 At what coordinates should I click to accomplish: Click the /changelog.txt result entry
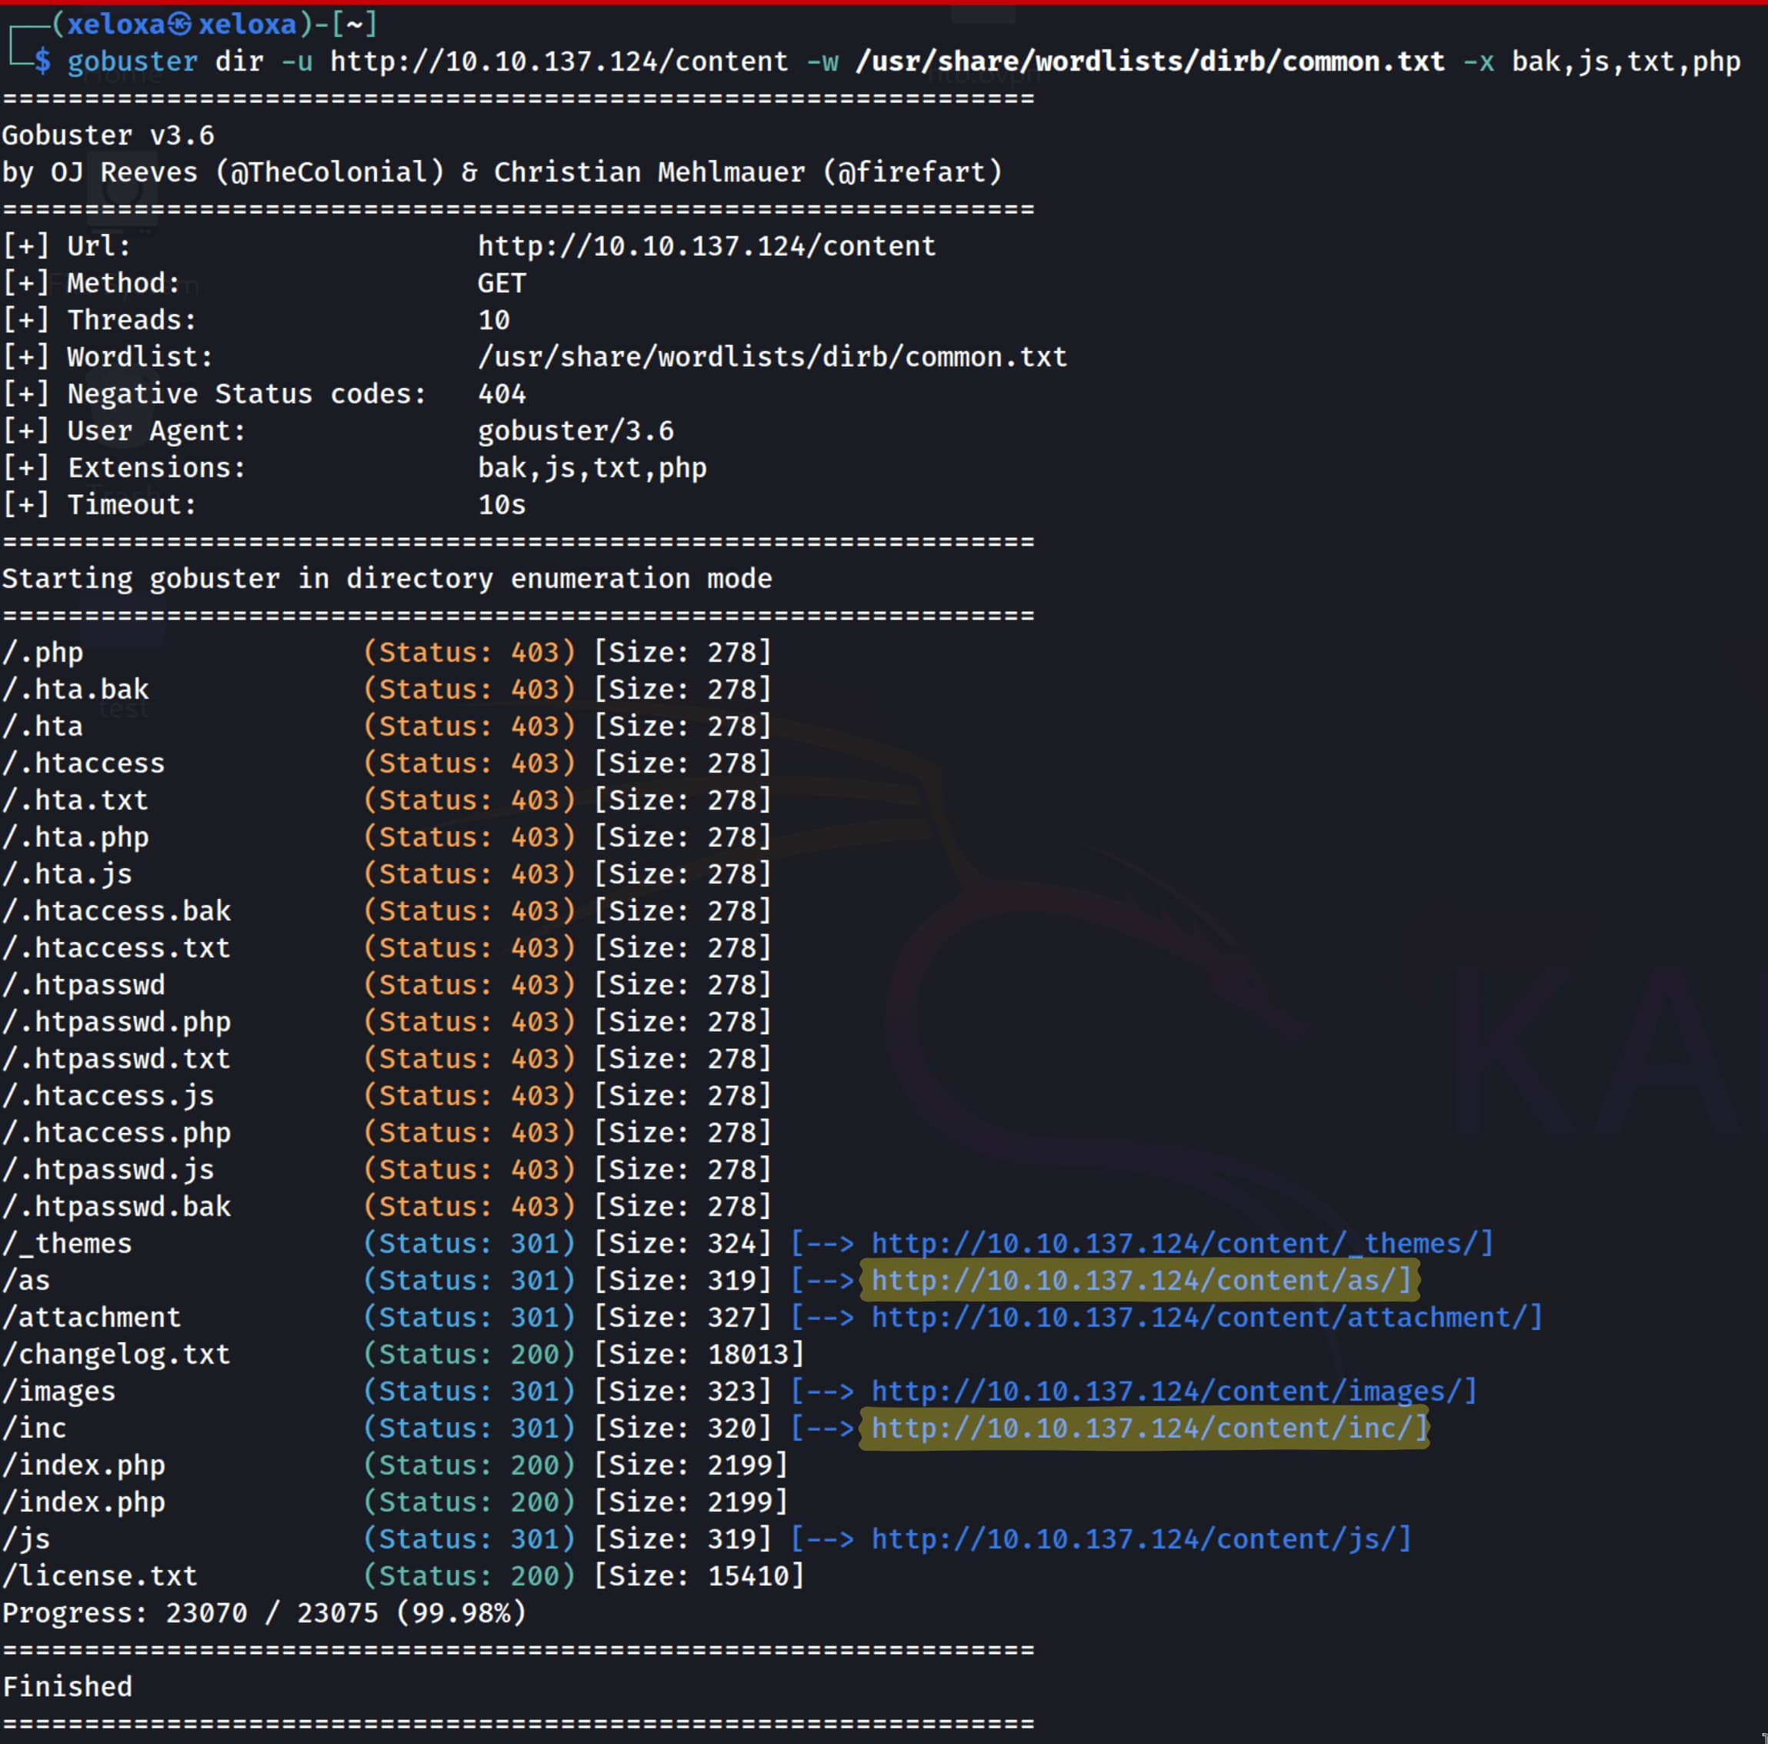tap(116, 1354)
